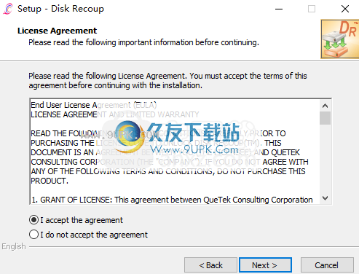The height and width of the screenshot is (274, 359).
Task: Continue installation with the Next button
Action: [x=265, y=265]
